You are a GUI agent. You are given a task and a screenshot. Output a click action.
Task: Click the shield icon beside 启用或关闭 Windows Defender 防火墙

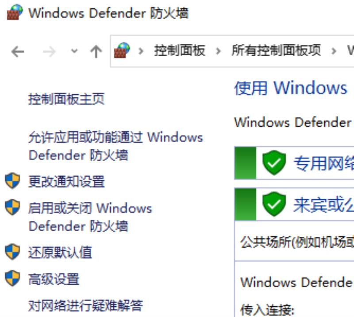(x=12, y=207)
